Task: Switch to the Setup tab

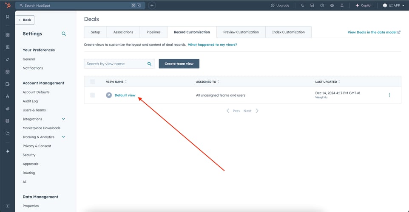Action: [x=96, y=32]
